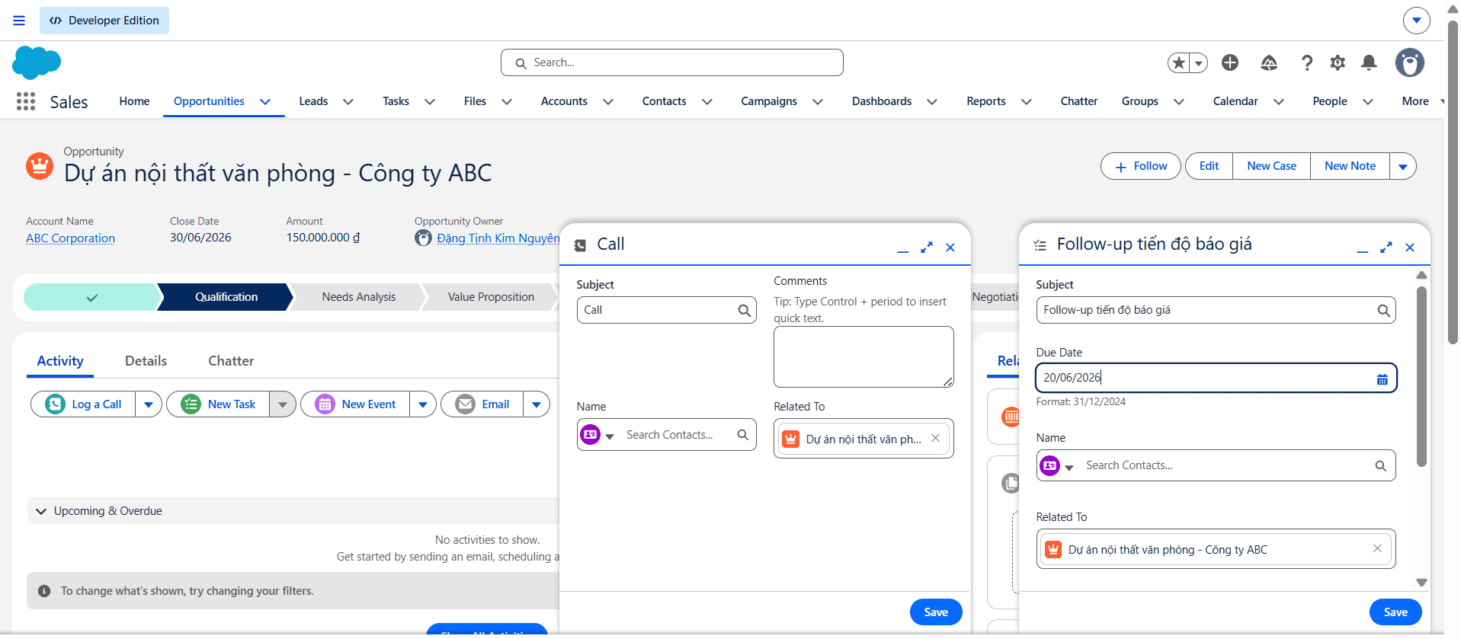Open Log a Call dropdown arrow

pos(149,404)
